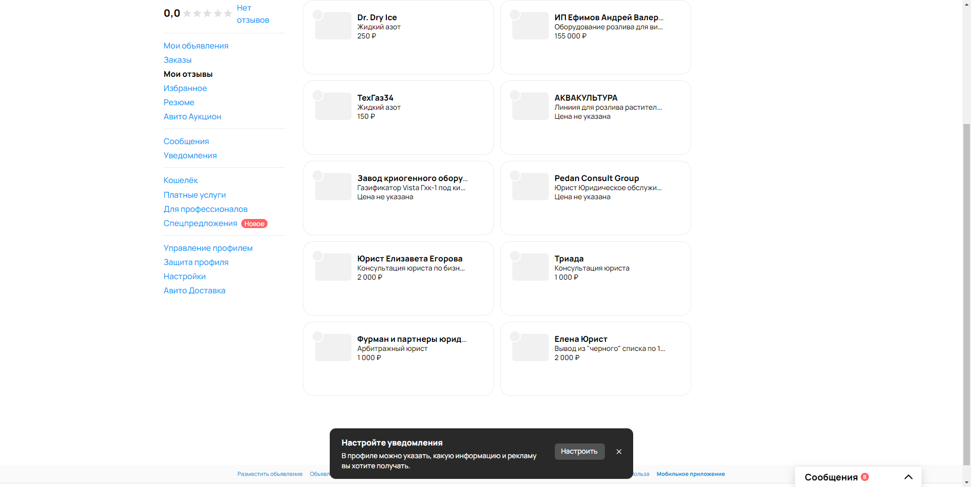Click the ТехГаз34 seller name
971x487 pixels.
pyautogui.click(x=375, y=98)
